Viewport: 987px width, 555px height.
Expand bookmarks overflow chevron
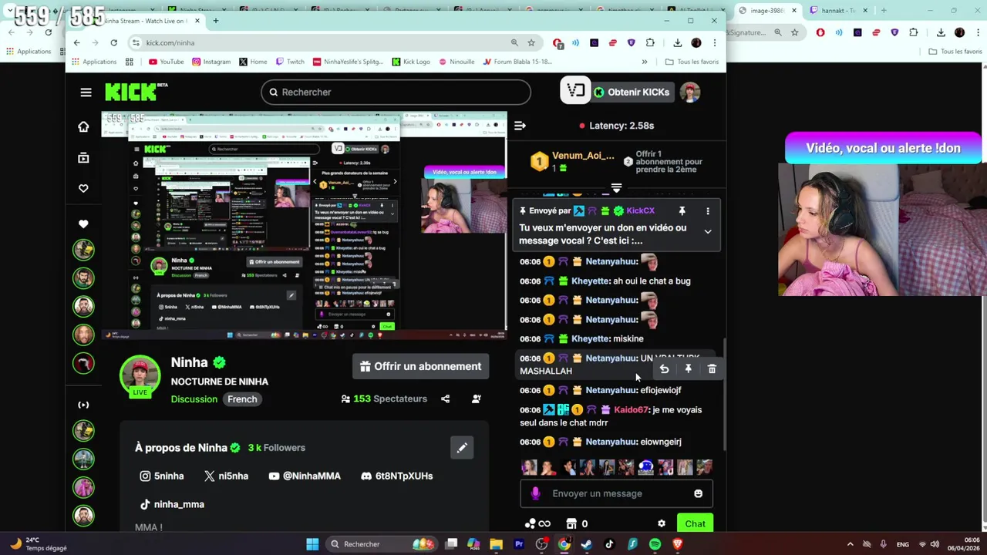(x=644, y=62)
